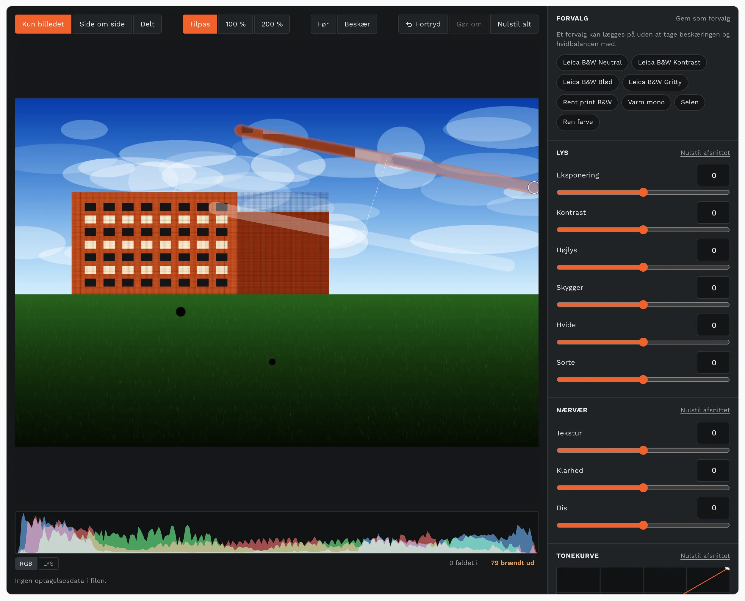
Task: Open the Beskær crop tool
Action: (x=357, y=24)
